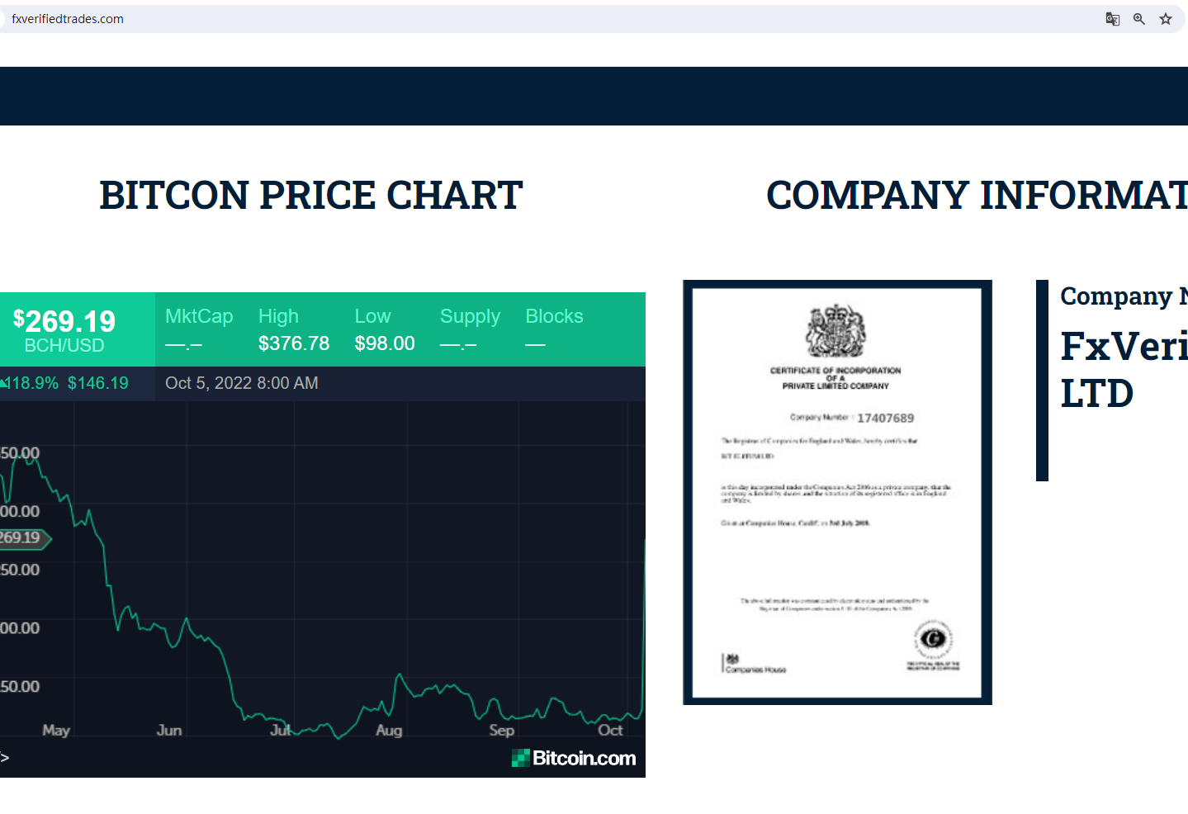Click the Supply label in chart header
1188x814 pixels.
[470, 317]
